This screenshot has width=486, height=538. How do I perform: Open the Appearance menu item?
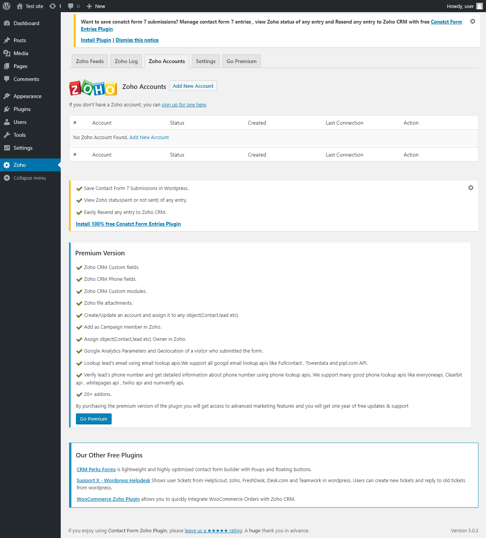[30, 96]
